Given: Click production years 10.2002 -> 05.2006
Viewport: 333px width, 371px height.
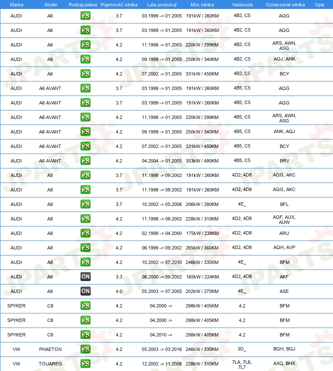Looking at the screenshot, I should [162, 204].
